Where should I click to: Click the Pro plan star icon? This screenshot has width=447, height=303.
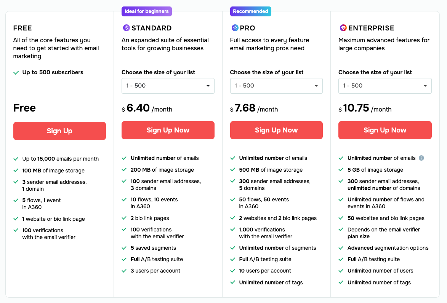[235, 28]
